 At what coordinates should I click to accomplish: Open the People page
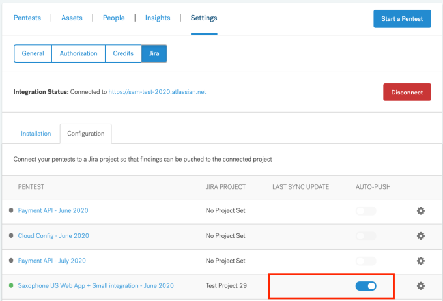113,18
